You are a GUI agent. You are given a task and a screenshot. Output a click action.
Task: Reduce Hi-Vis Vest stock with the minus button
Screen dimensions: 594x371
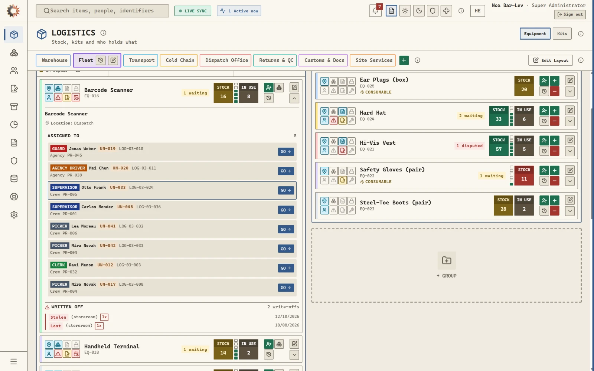[555, 151]
